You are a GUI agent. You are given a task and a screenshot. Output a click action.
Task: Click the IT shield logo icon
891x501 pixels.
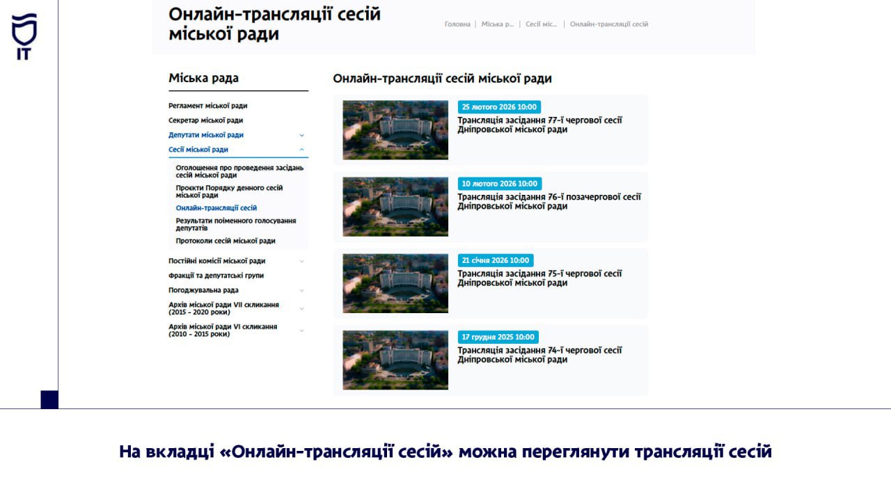point(24,36)
